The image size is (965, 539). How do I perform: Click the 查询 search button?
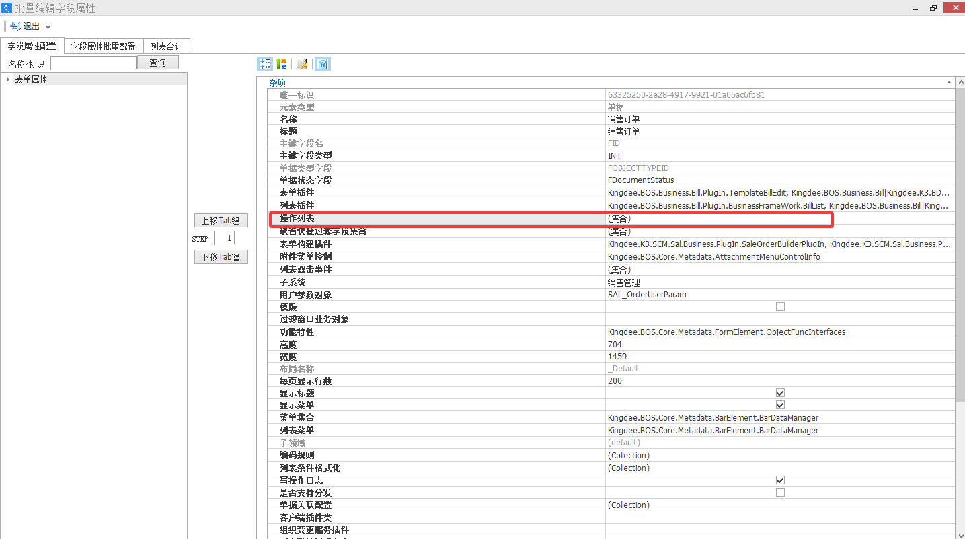[158, 63]
